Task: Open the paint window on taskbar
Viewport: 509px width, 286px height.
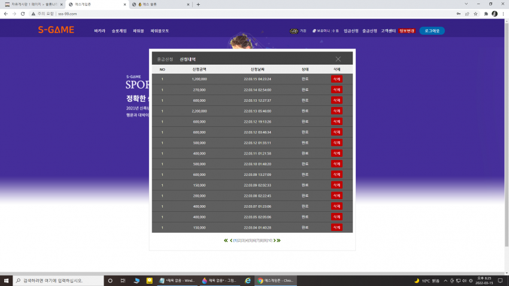Action: 219,281
